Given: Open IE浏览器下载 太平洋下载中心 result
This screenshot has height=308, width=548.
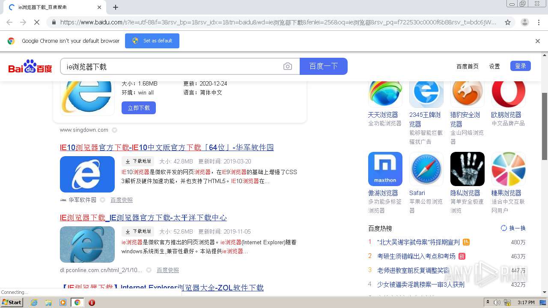Looking at the screenshot, I should point(143,218).
